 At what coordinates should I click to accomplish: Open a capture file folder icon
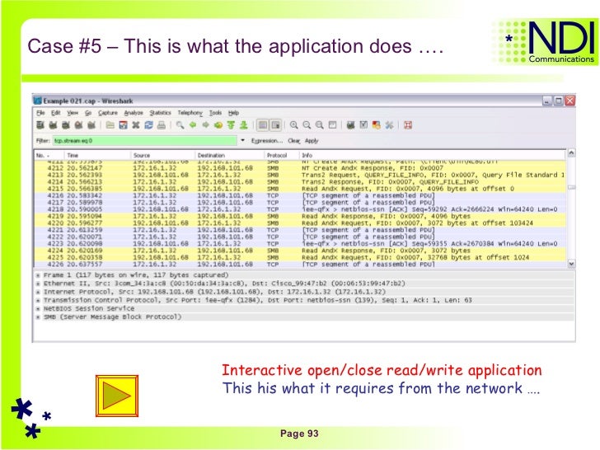click(x=110, y=125)
